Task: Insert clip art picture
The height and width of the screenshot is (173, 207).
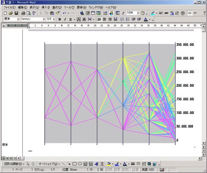Action: coord(102,164)
